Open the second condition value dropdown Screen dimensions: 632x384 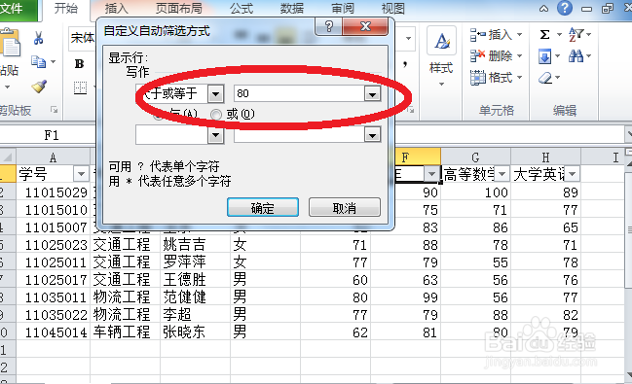[372, 135]
